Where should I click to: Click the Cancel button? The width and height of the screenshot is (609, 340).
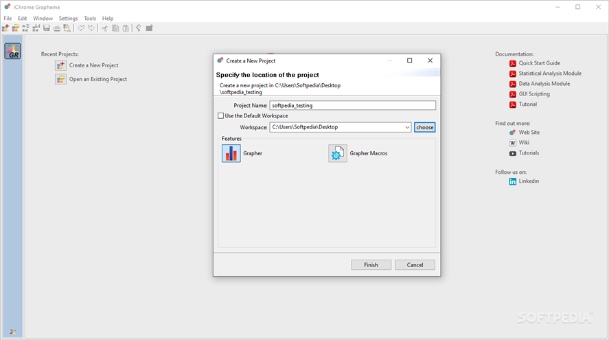coord(415,265)
